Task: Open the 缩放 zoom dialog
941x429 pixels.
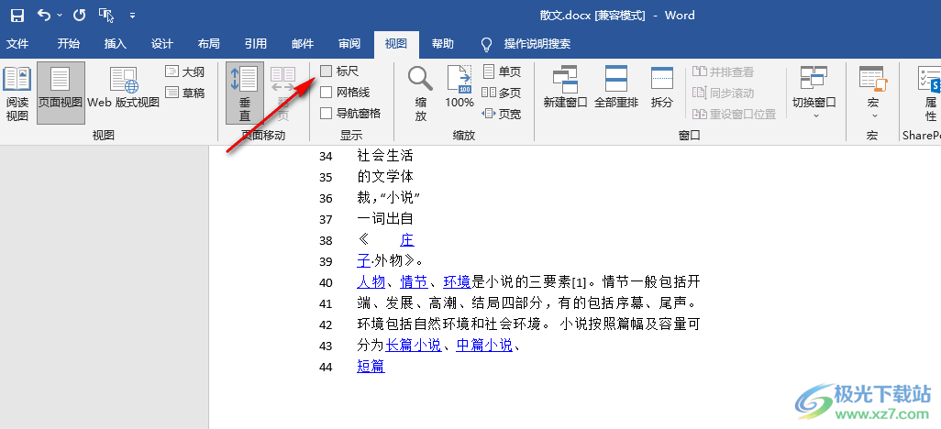Action: pos(421,93)
